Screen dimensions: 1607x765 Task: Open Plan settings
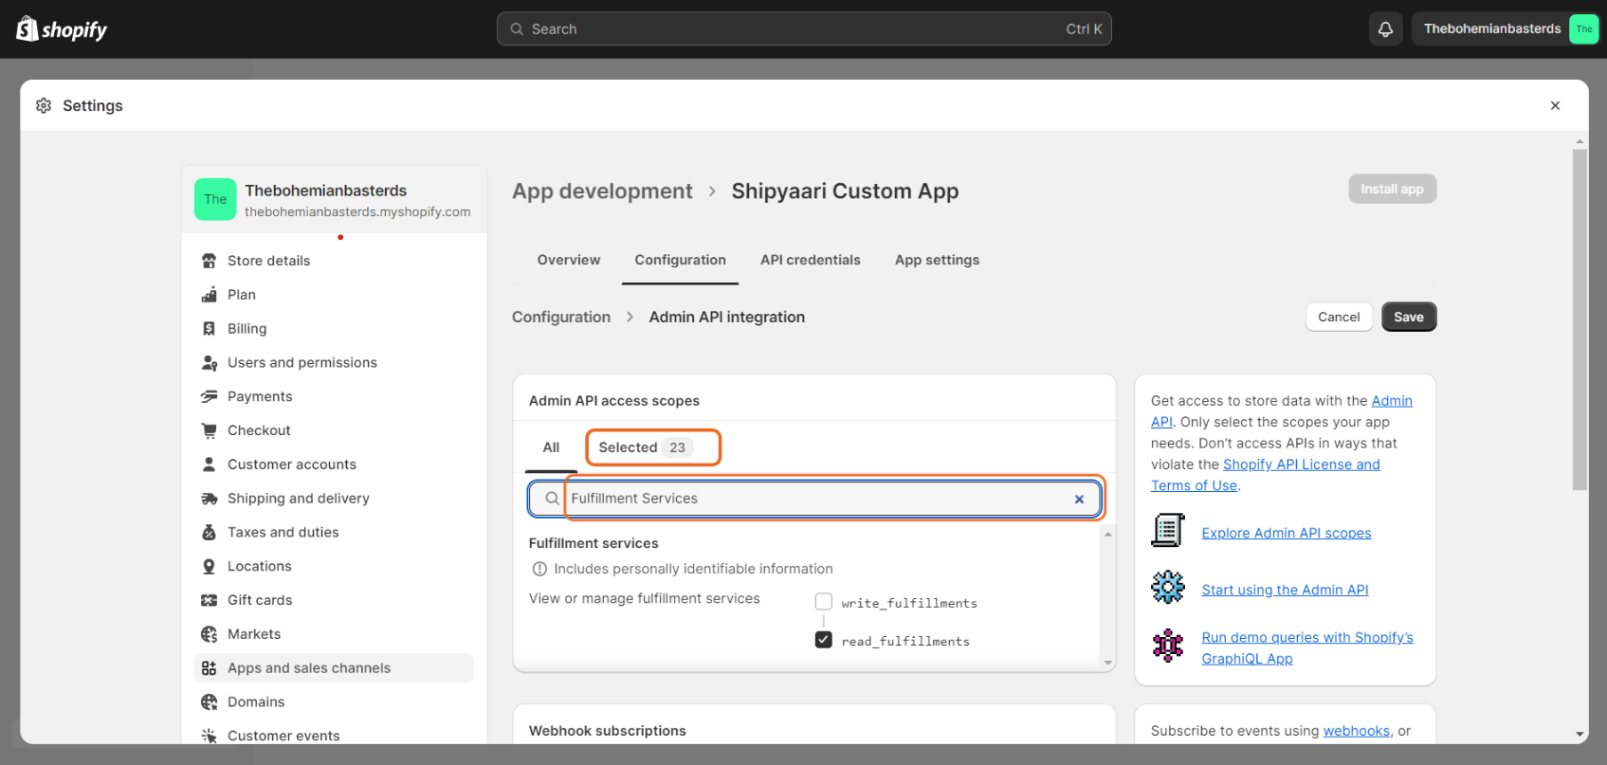[x=334, y=295]
